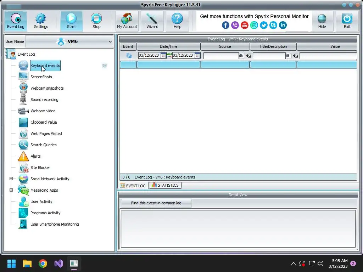The width and height of the screenshot is (363, 272).
Task: Open the Event Log toolbar button
Action: point(16,21)
